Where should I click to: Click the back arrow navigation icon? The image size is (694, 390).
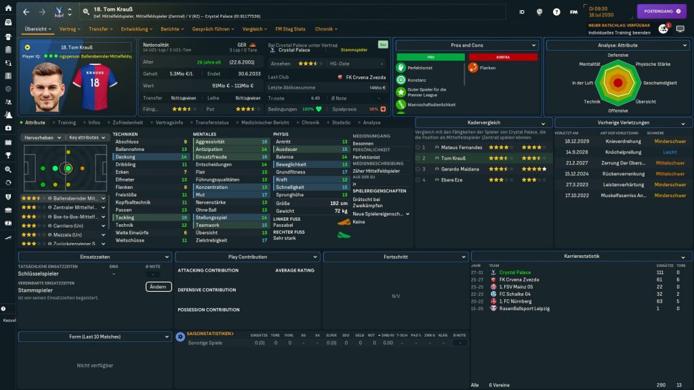pyautogui.click(x=26, y=12)
